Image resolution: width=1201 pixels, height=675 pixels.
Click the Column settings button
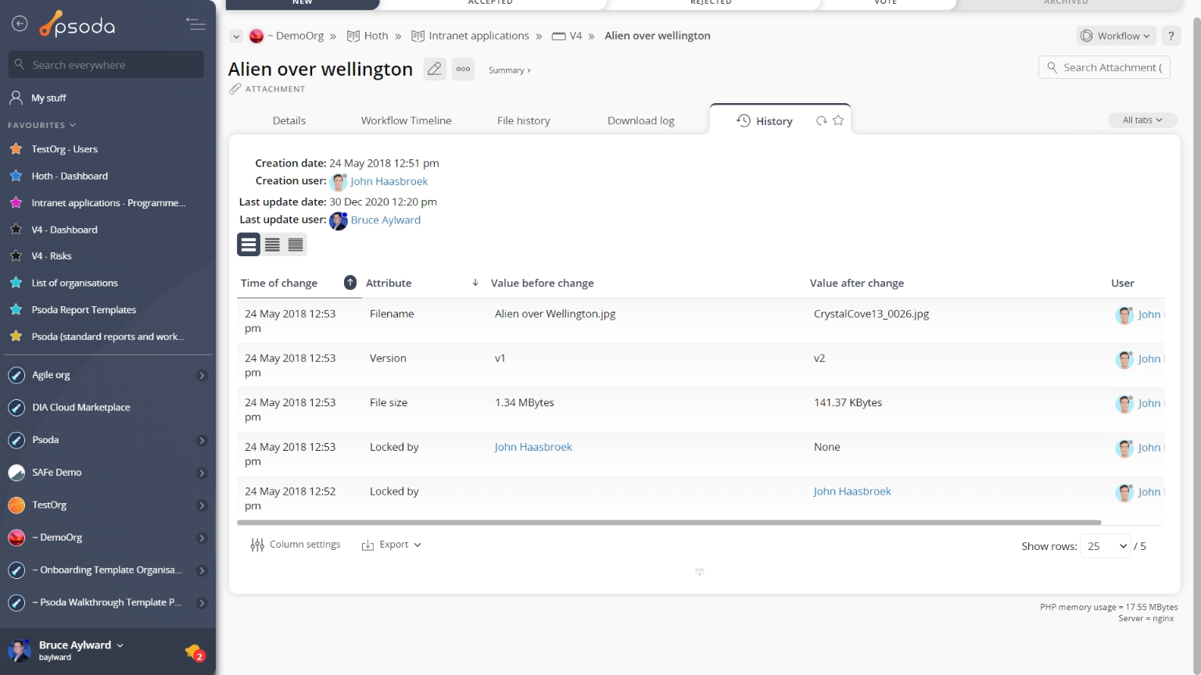(x=296, y=545)
